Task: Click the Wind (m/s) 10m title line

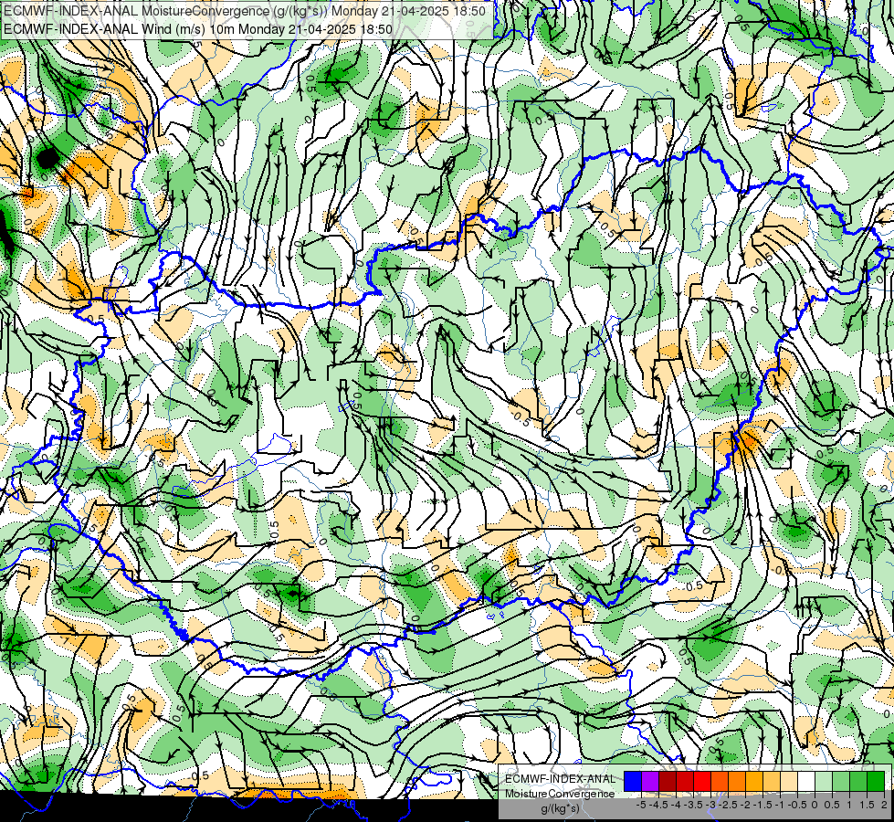Action: 198,29
